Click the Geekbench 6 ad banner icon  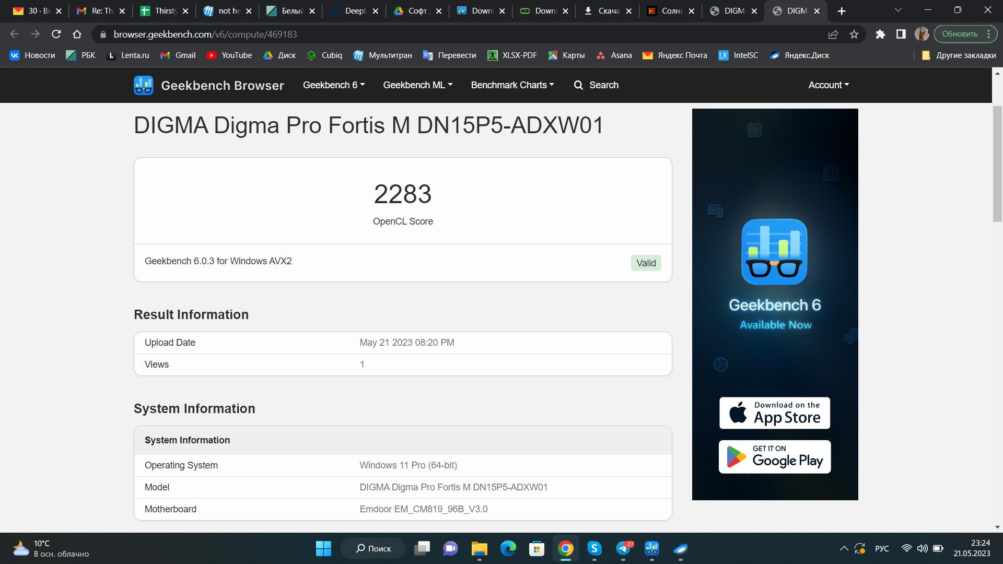point(775,252)
